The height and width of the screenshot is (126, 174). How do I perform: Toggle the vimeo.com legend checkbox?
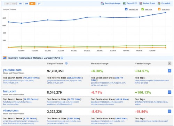[x=159, y=9]
